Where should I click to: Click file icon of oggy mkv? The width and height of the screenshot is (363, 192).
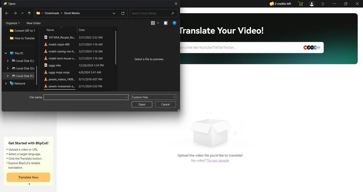click(46, 65)
